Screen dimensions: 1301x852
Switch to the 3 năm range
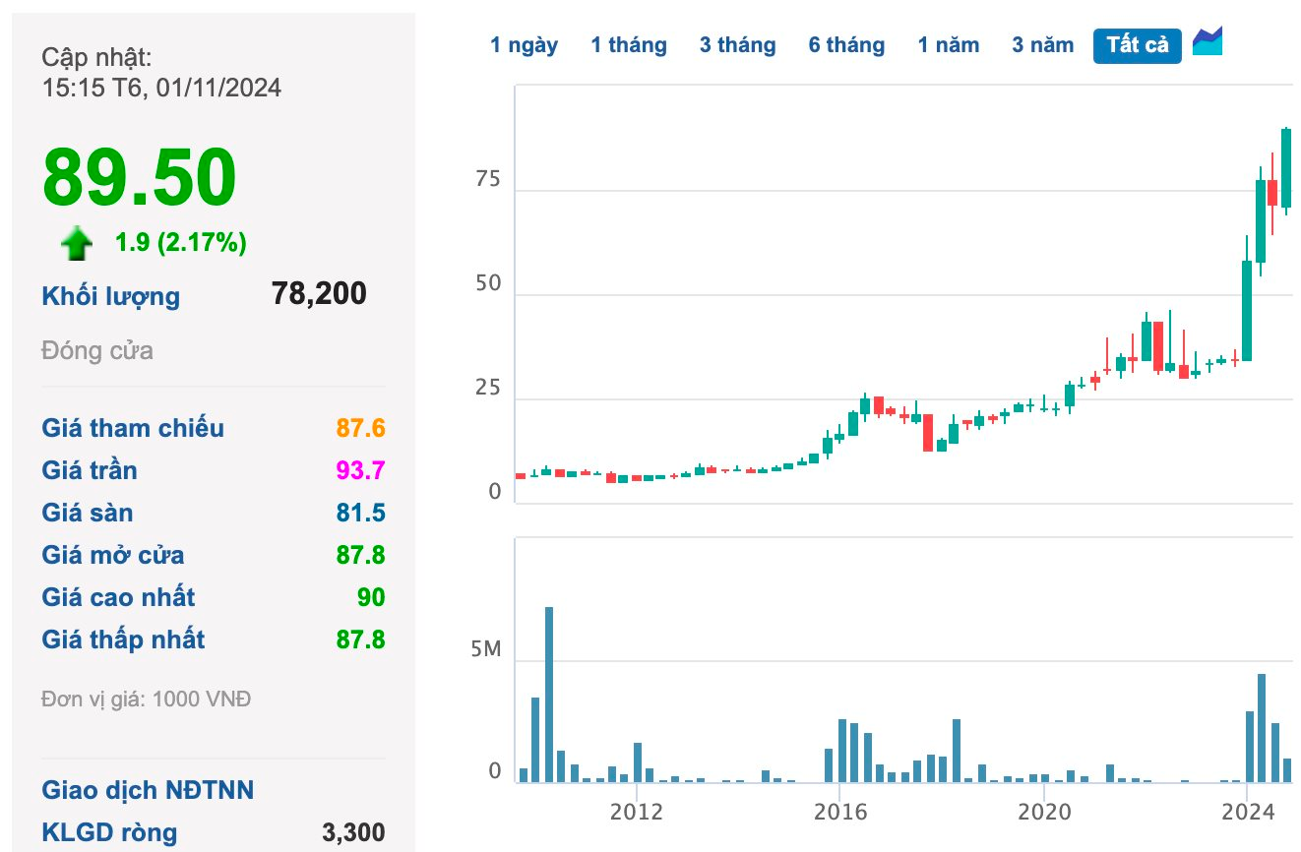coord(1043,44)
